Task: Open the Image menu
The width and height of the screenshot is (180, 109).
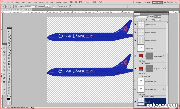Action: pyautogui.click(x=17, y=2)
